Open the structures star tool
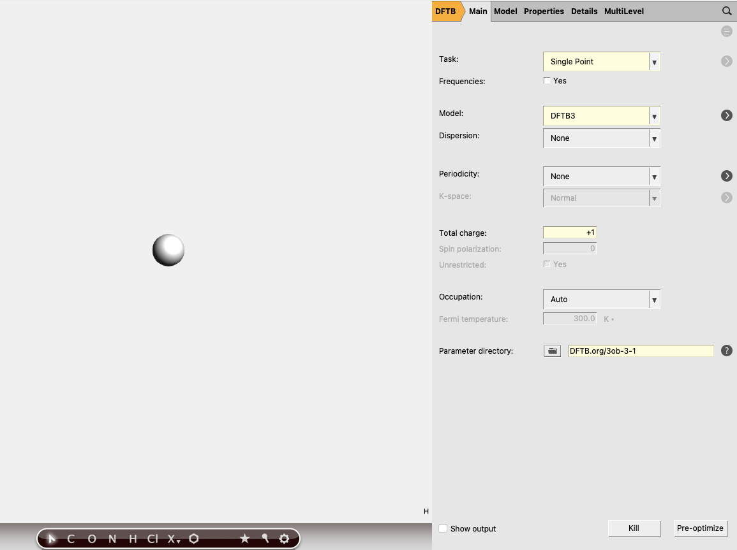737x550 pixels. tap(245, 539)
